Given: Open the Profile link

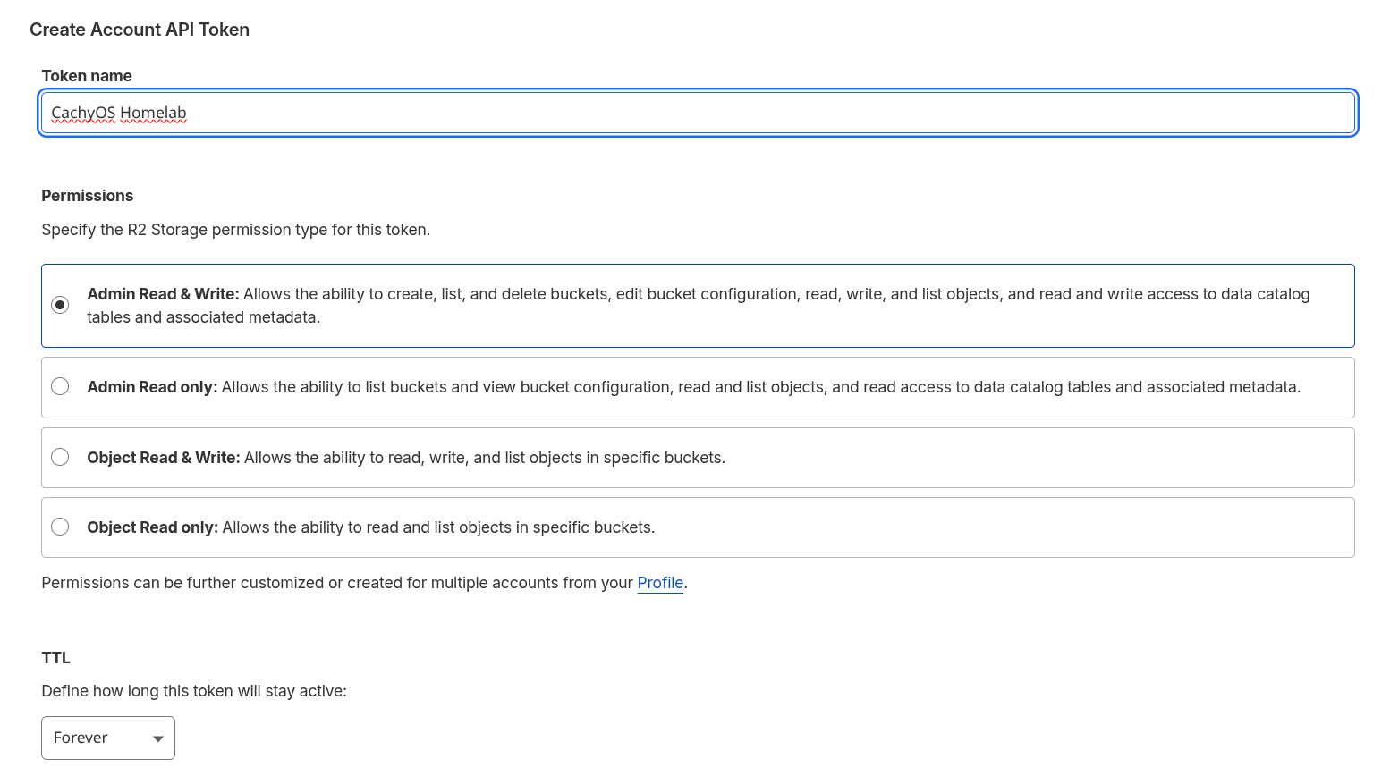Looking at the screenshot, I should point(660,583).
